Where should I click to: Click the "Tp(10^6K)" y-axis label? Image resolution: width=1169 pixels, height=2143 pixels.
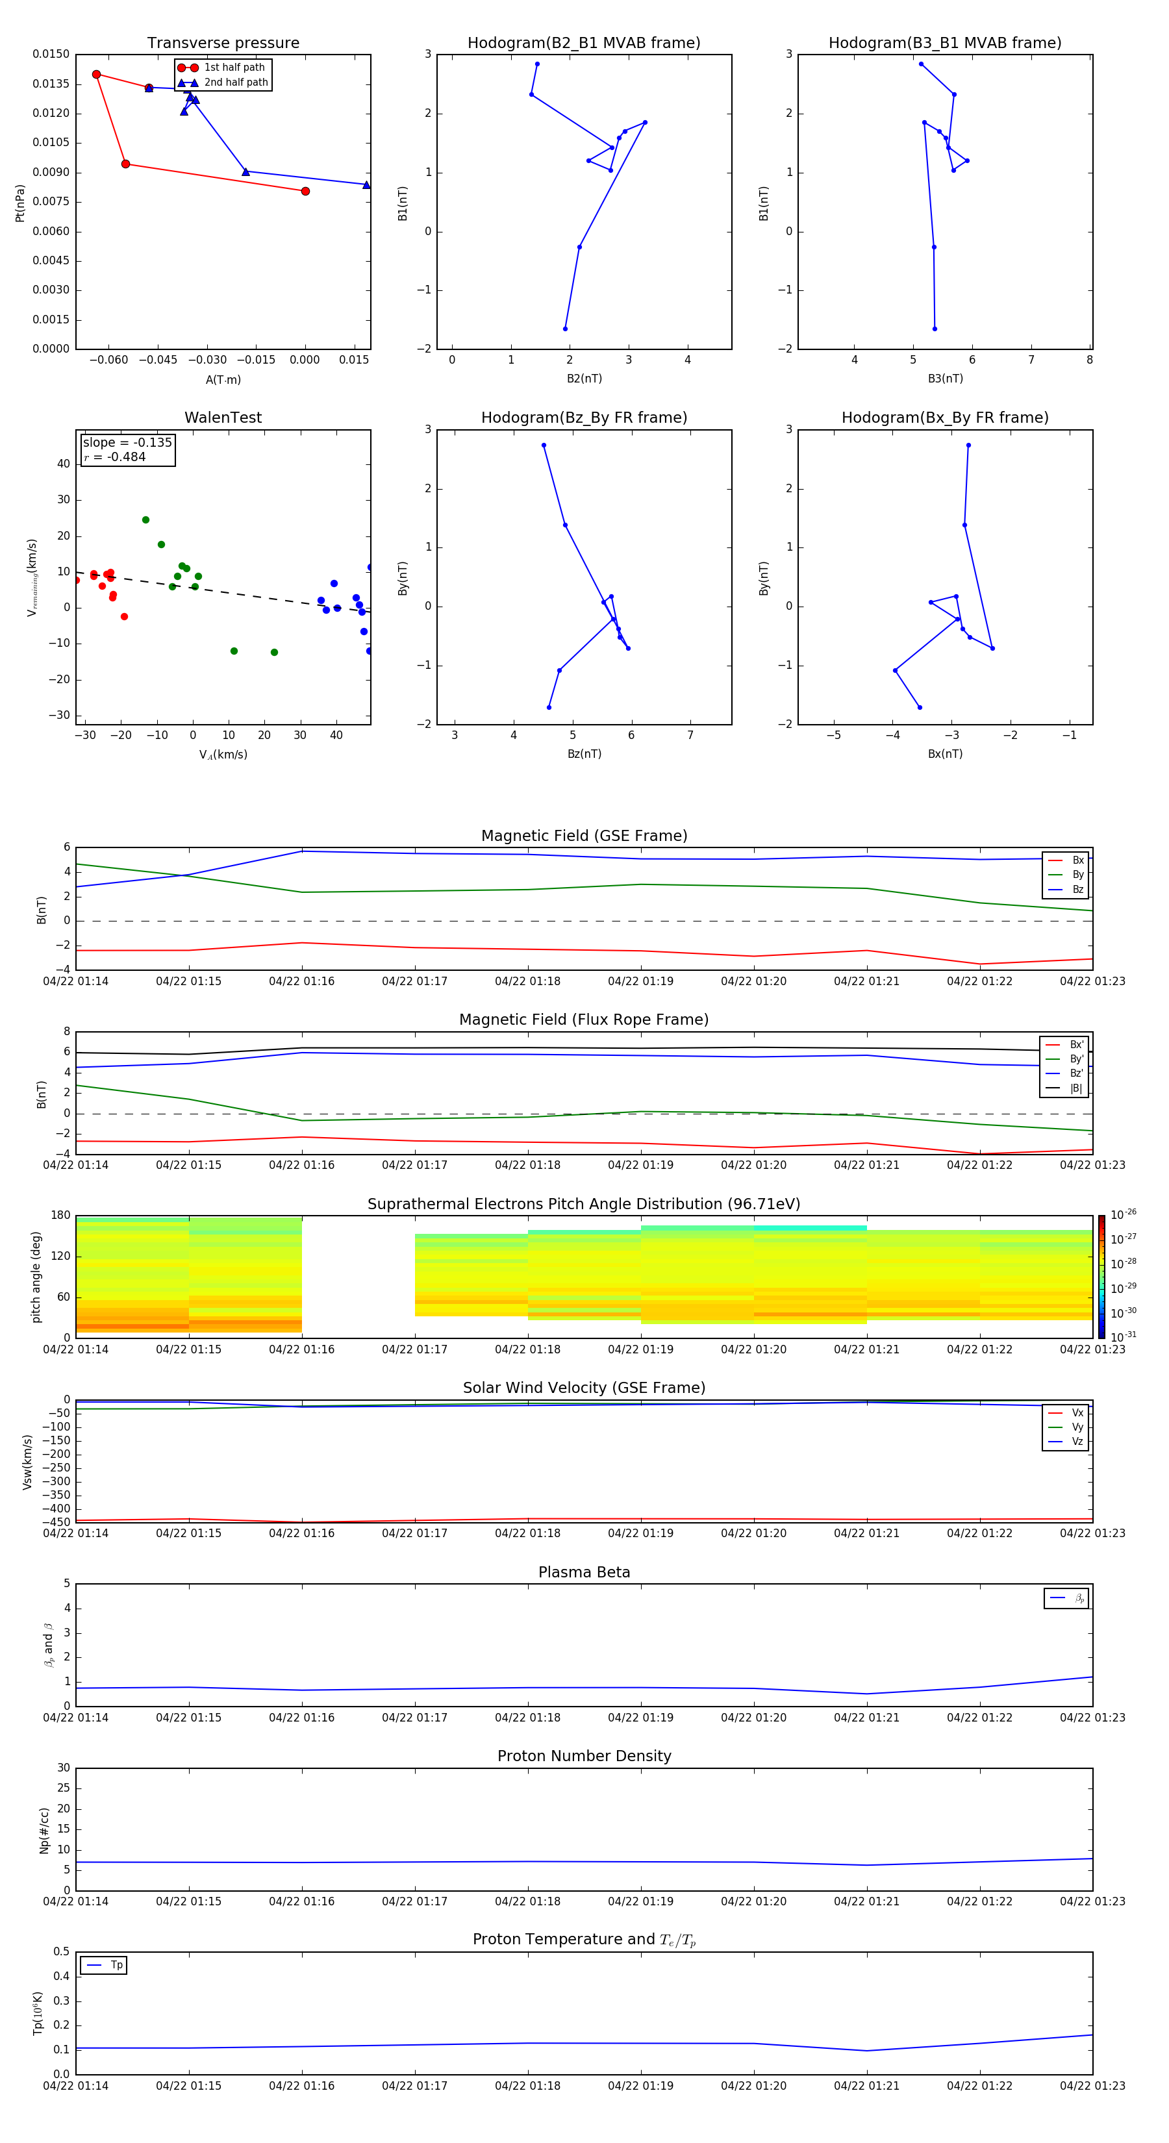pos(38,2013)
